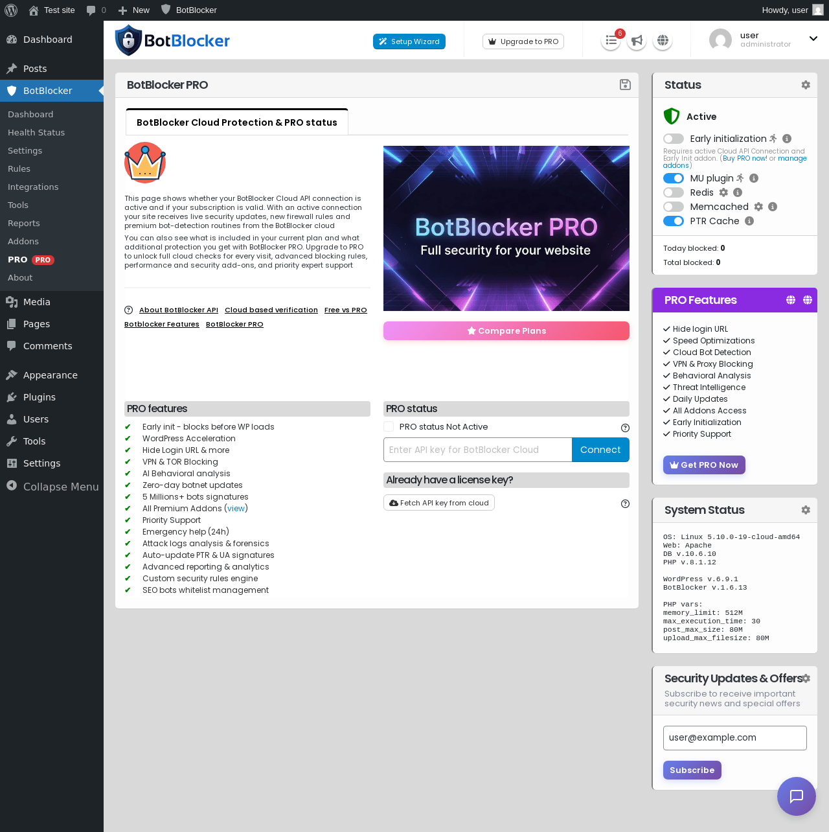Click the Upgrade to PRO header button
The image size is (829, 832).
(523, 41)
